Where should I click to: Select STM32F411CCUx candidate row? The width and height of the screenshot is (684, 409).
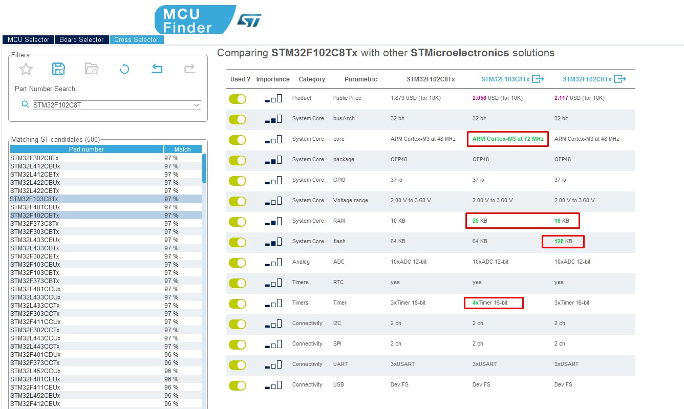click(106, 322)
